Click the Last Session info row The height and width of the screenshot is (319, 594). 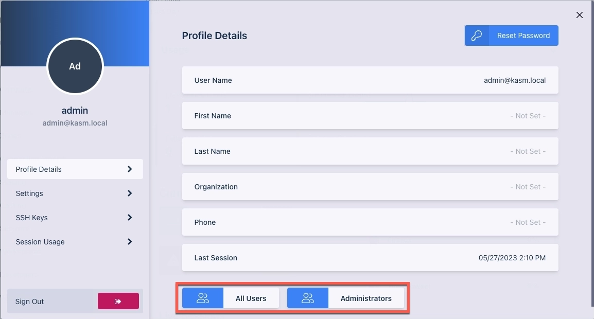click(370, 258)
